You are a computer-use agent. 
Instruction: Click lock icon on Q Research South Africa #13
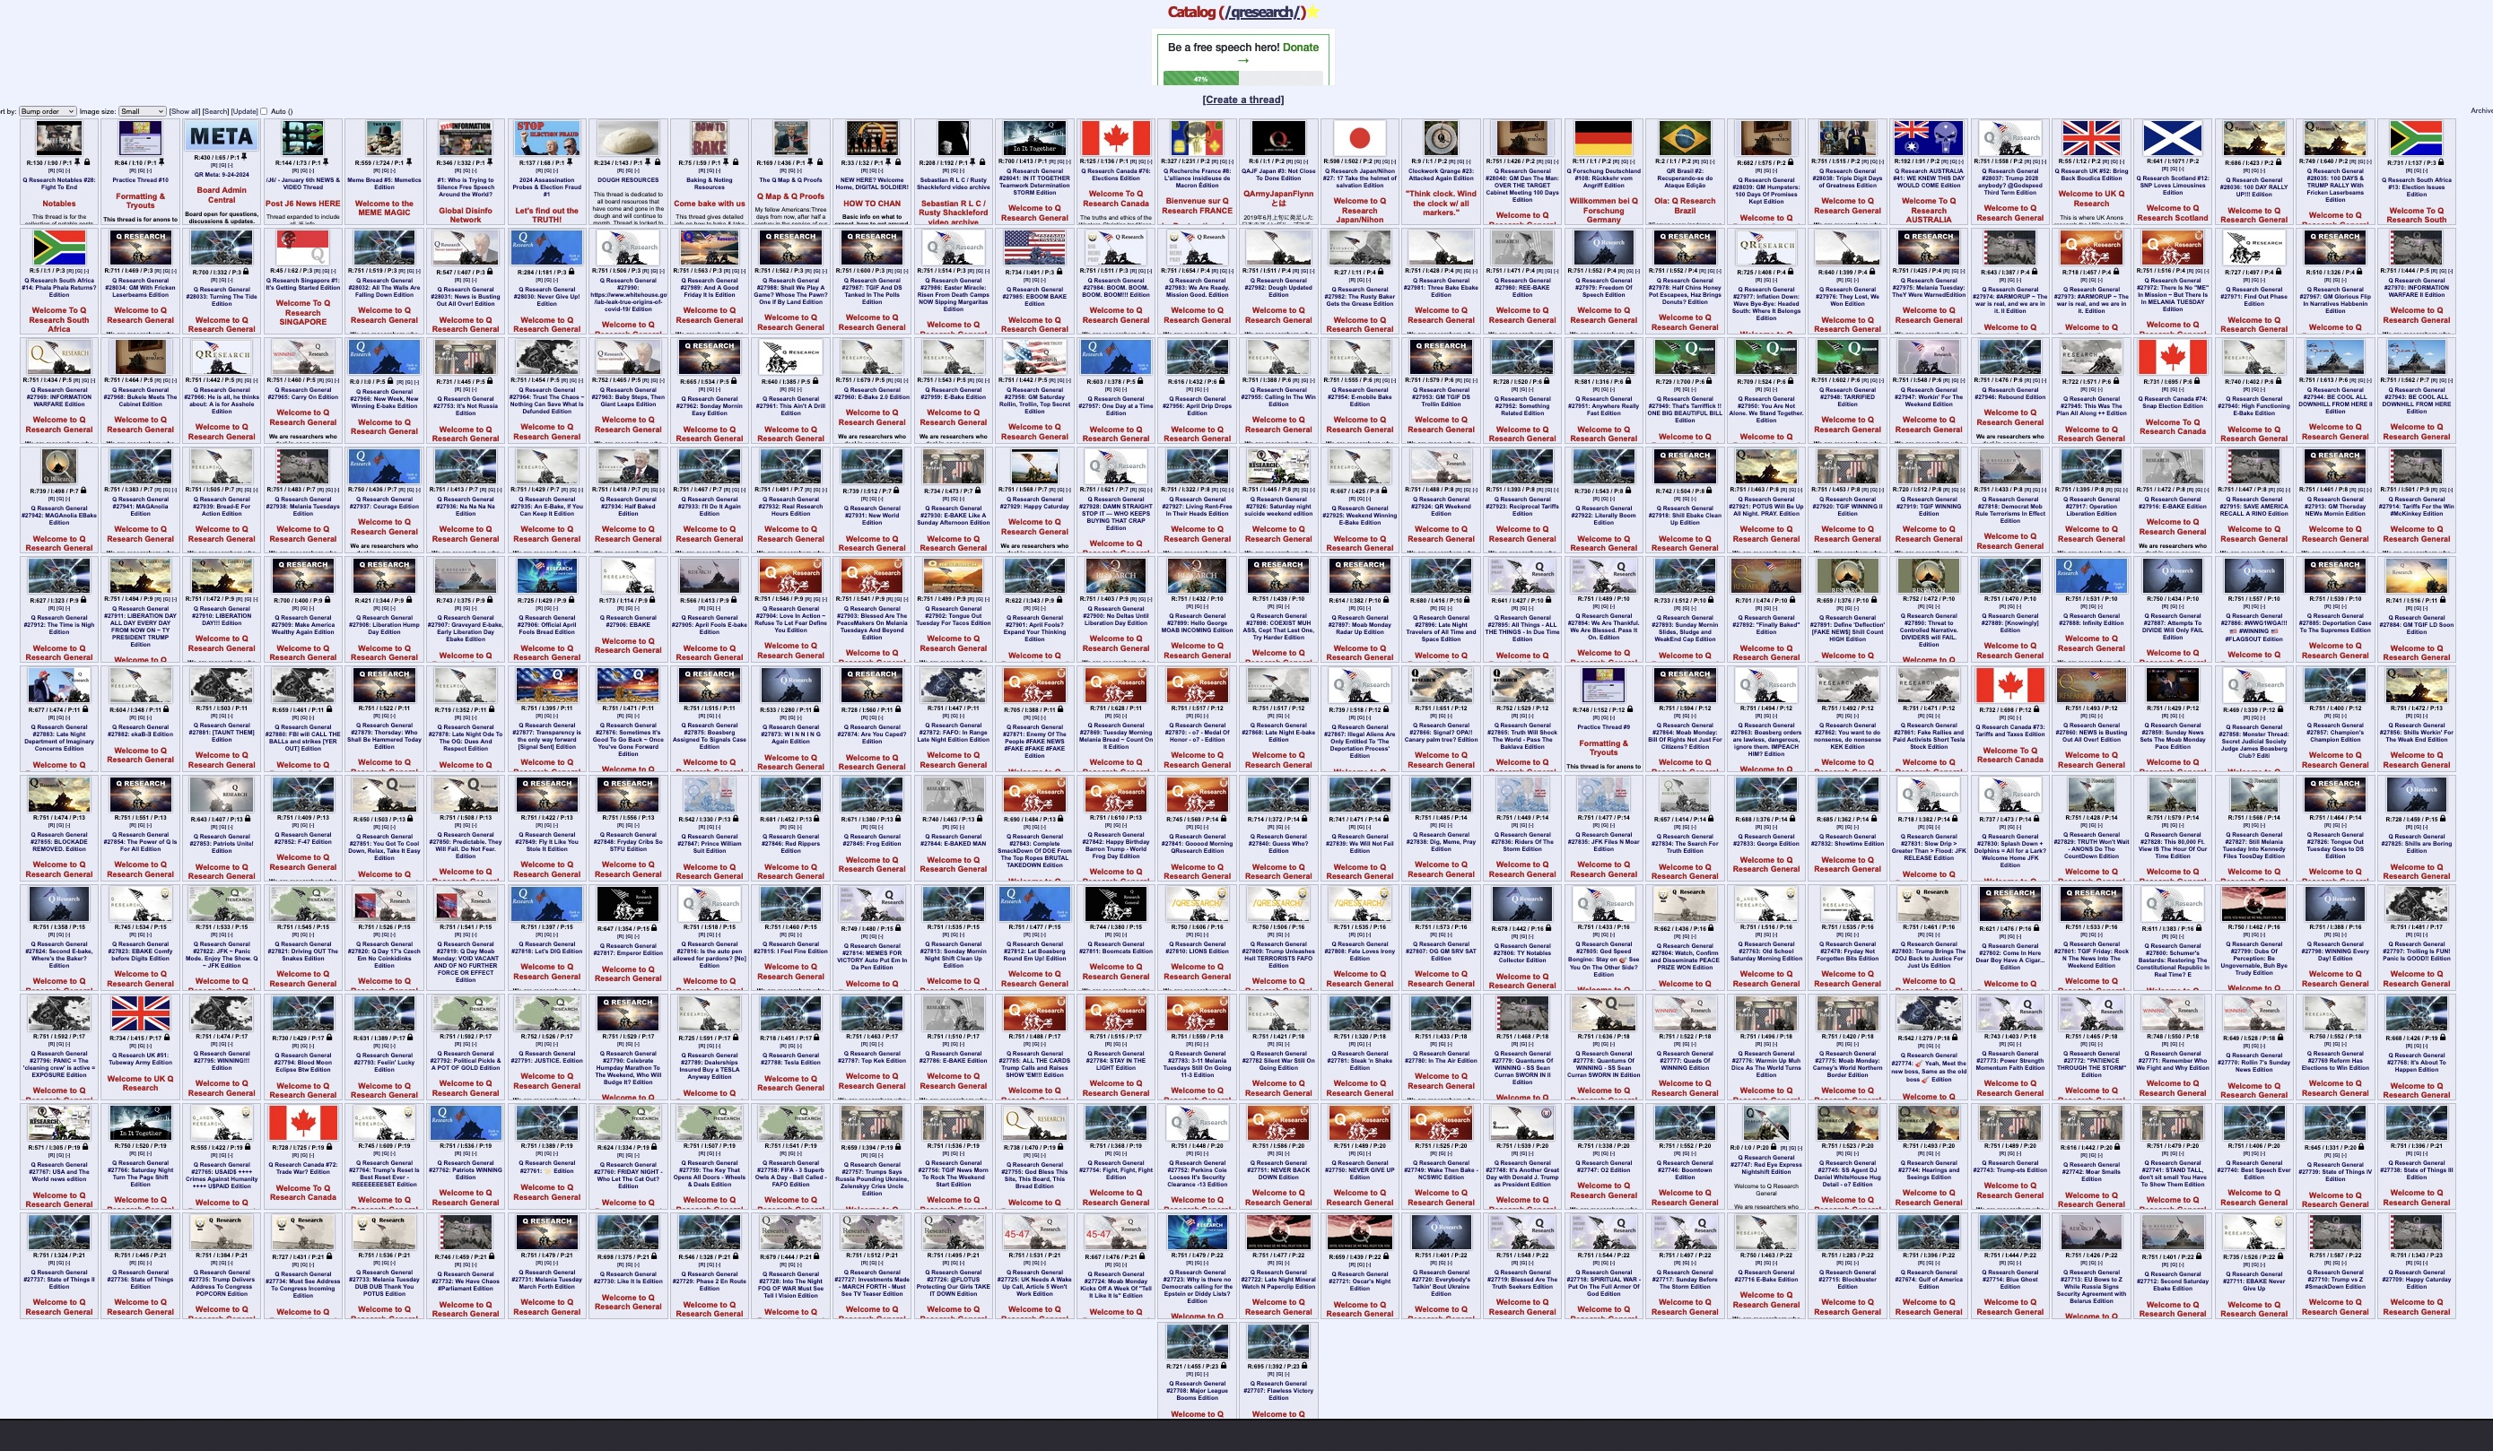point(2441,162)
